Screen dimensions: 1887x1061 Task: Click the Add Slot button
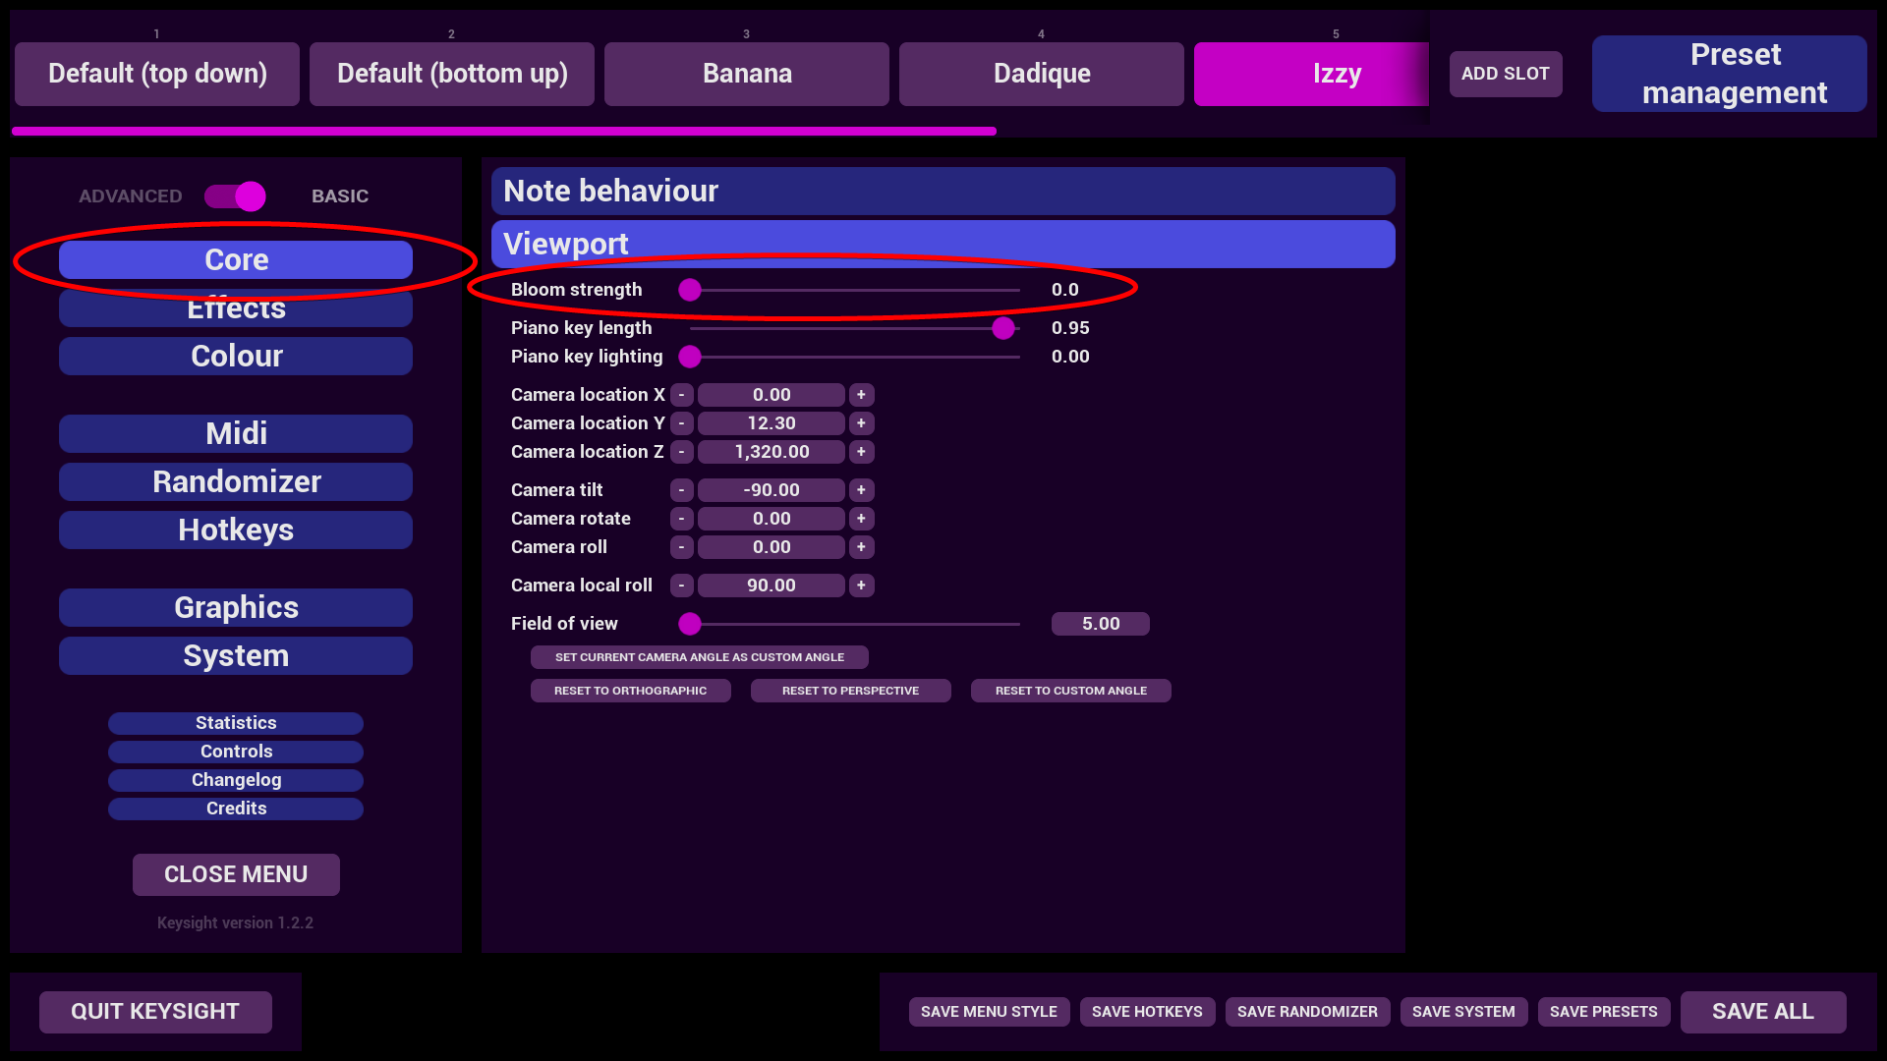pyautogui.click(x=1505, y=74)
